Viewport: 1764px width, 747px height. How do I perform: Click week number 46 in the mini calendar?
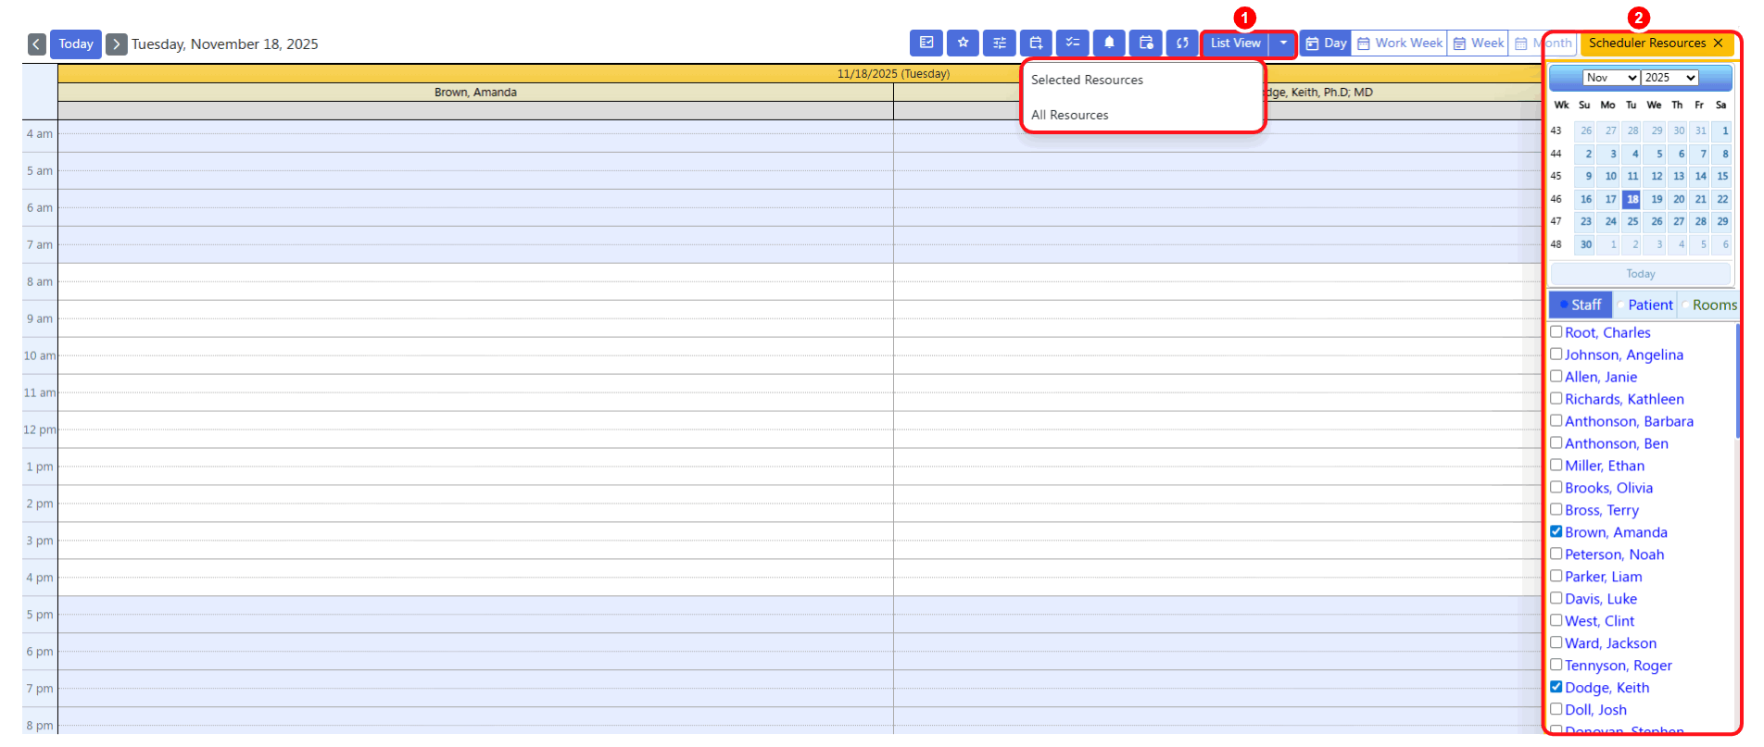pos(1556,199)
